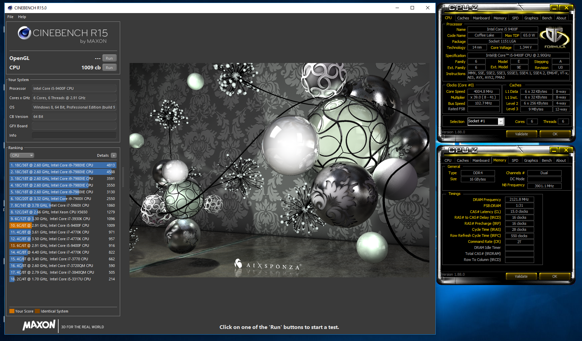Click the orange Your Score legend swatch
Screen dimensions: 582x341
tap(12, 311)
